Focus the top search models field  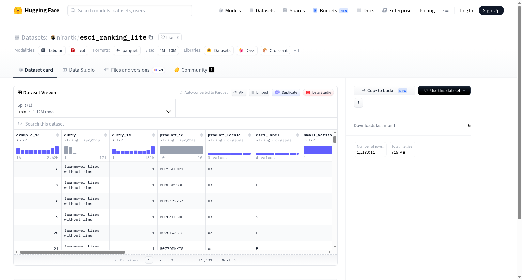tap(130, 10)
